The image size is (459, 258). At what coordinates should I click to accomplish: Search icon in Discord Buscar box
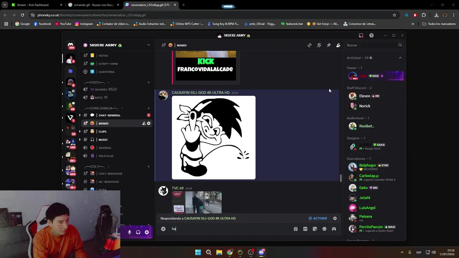[x=400, y=45]
